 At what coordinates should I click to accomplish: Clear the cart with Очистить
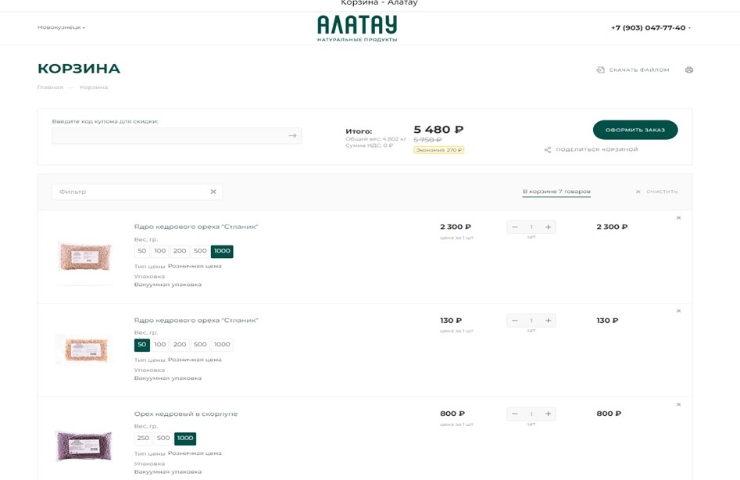[660, 191]
